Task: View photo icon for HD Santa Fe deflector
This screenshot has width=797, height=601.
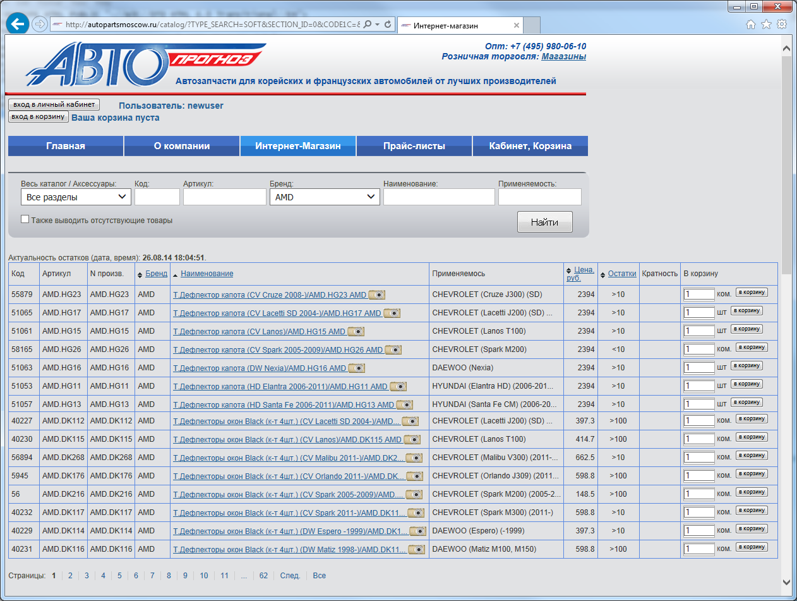Action: pos(405,404)
